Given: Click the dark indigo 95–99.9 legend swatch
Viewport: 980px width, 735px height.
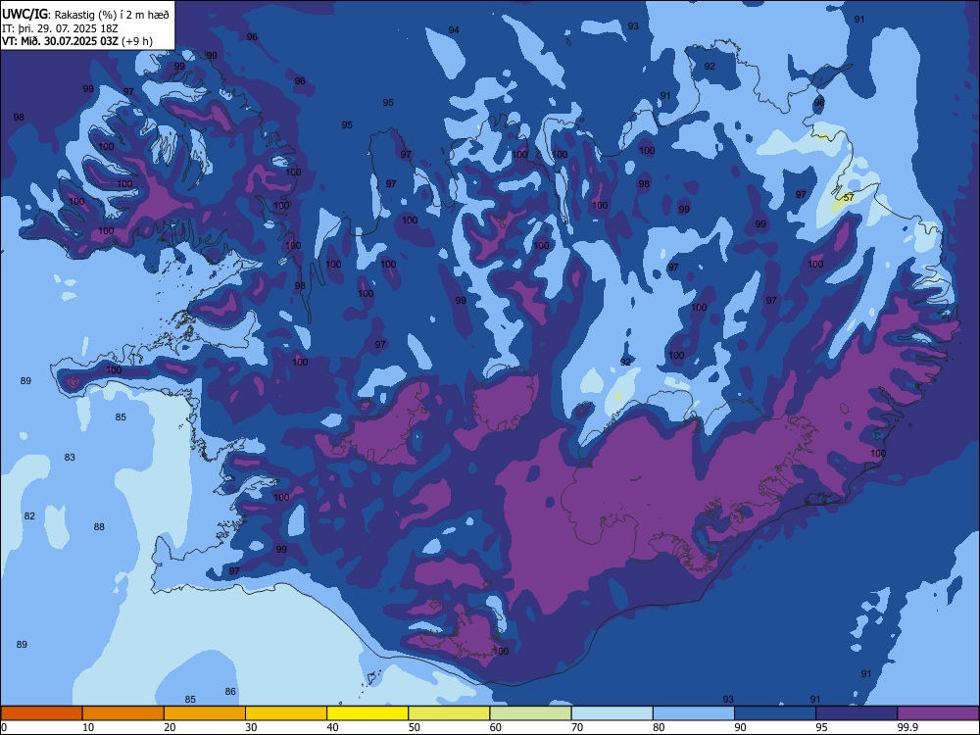Looking at the screenshot, I should (857, 713).
